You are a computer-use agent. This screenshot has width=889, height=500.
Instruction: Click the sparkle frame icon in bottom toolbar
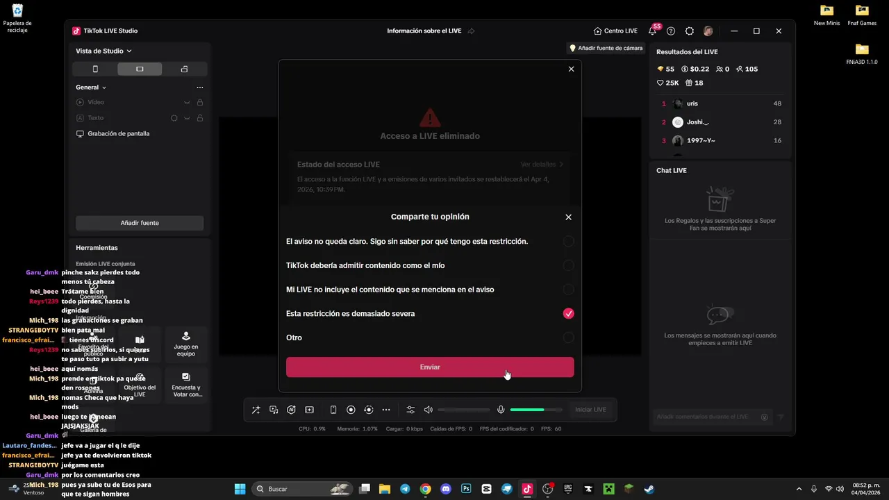310,410
